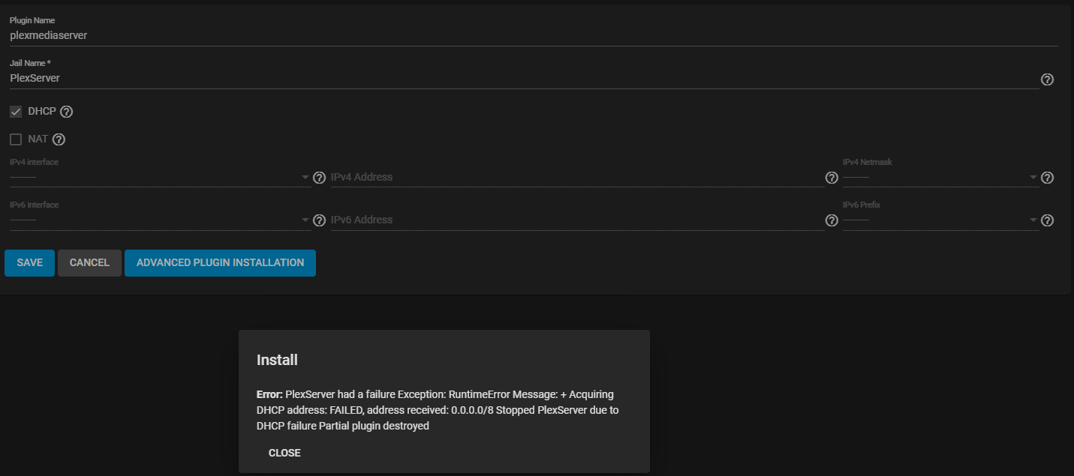This screenshot has width=1074, height=476.
Task: Enable the NAT checkbox
Action: click(x=16, y=139)
